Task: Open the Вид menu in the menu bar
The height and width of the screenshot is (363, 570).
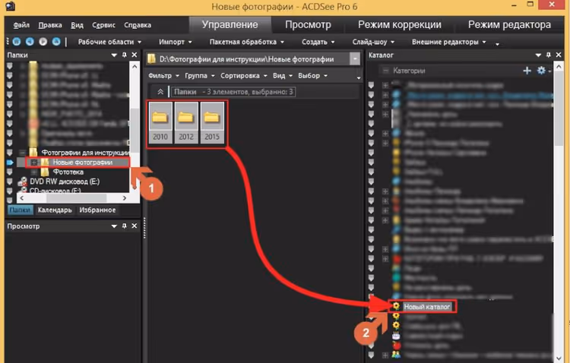Action: click(x=77, y=25)
